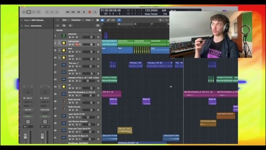Click the red Record button
Viewport: 266px width, 150px height.
click(90, 12)
